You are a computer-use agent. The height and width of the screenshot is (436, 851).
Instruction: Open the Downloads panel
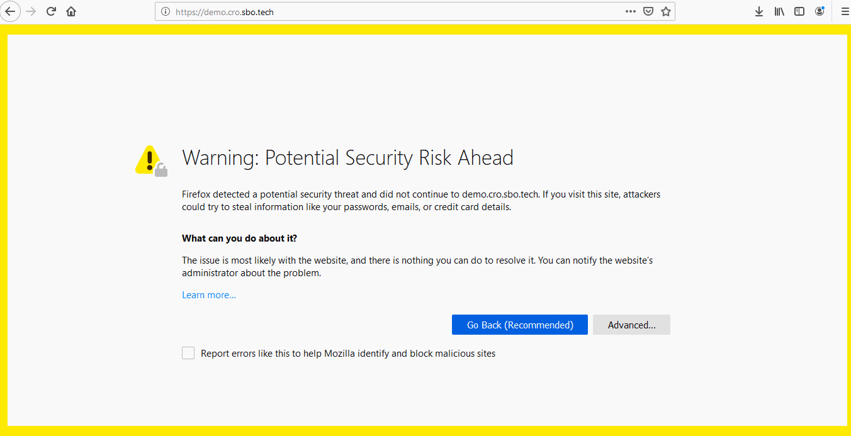coord(759,11)
